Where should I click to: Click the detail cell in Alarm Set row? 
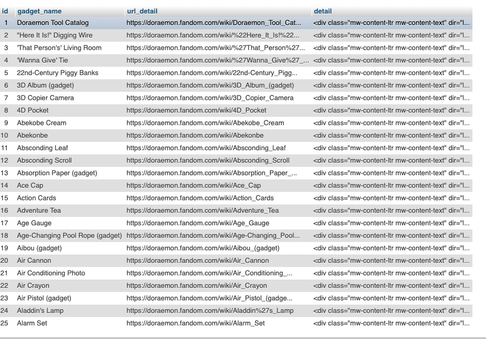pos(392,323)
